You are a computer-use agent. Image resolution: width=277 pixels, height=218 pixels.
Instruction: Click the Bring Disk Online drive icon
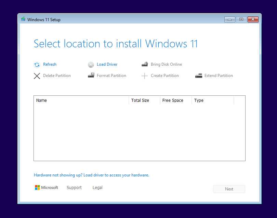coord(145,64)
